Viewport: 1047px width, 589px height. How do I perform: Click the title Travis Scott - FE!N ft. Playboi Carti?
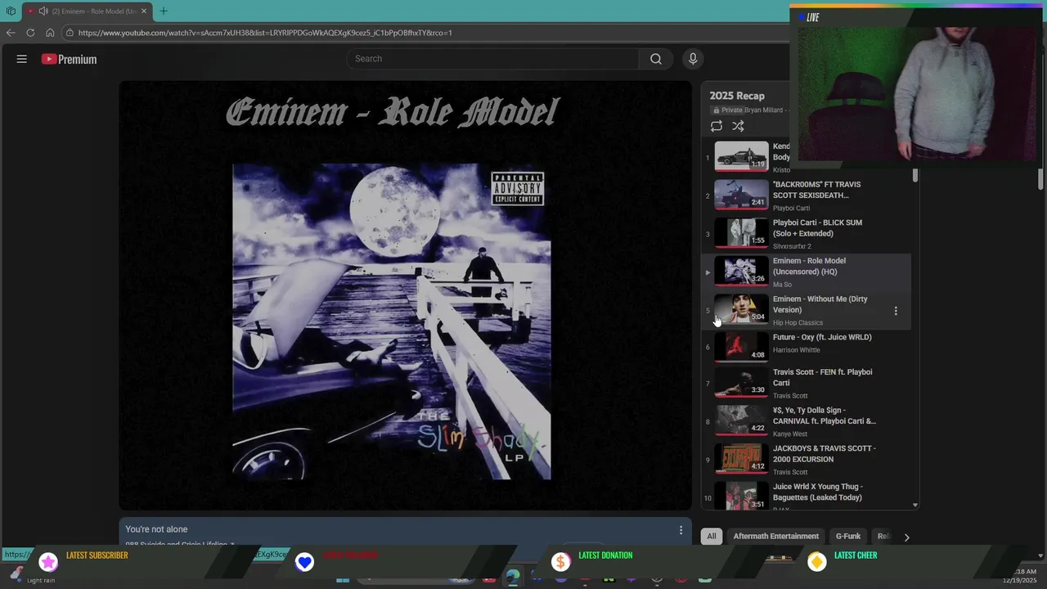click(822, 377)
